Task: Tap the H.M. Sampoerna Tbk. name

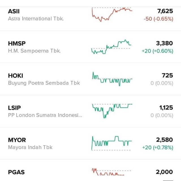Action: click(34, 51)
